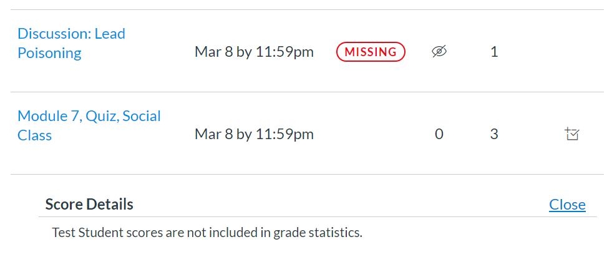This screenshot has width=607, height=262.
Task: Open the Discussion: Lead Poisoning assignment
Action: [x=71, y=43]
